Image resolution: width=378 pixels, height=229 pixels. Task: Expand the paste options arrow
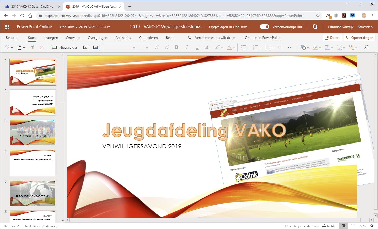pos(24,48)
